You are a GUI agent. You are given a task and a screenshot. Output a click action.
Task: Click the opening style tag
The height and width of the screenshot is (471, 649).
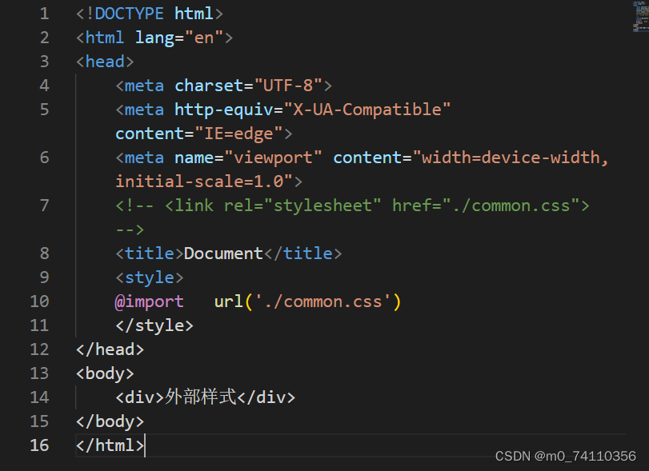(x=150, y=278)
